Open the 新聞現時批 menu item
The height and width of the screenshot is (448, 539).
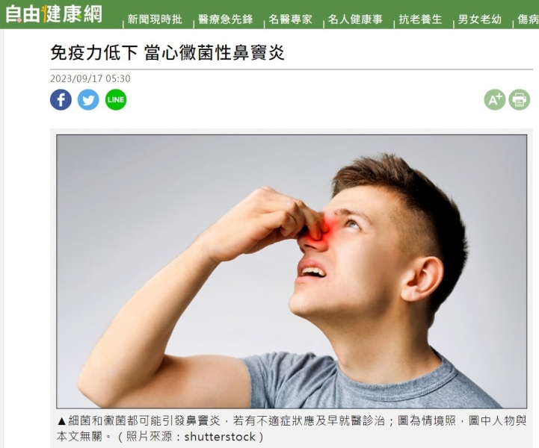pos(155,19)
